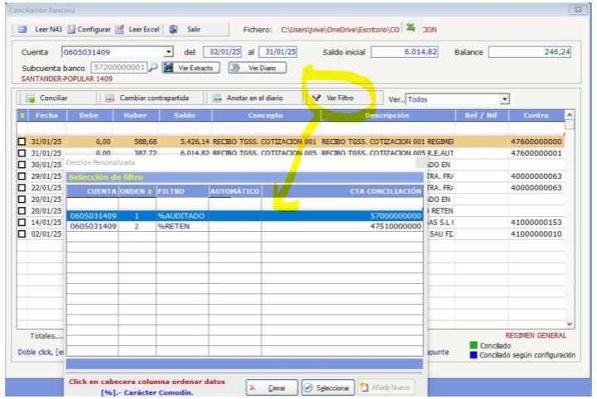
Task: Click the Leer Excel icon
Action: (x=121, y=29)
